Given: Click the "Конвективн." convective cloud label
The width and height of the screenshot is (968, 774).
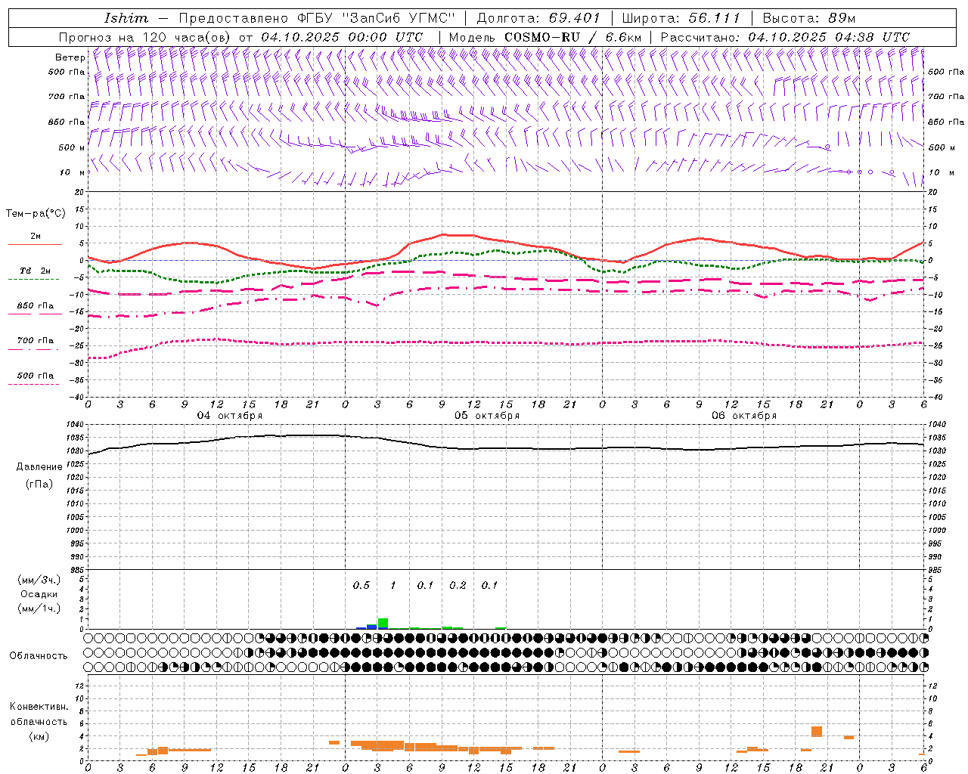Looking at the screenshot, I should pos(39,707).
